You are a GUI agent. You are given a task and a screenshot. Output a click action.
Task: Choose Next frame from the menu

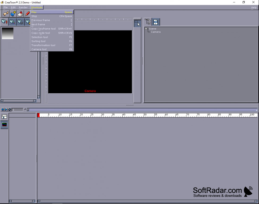(52, 24)
